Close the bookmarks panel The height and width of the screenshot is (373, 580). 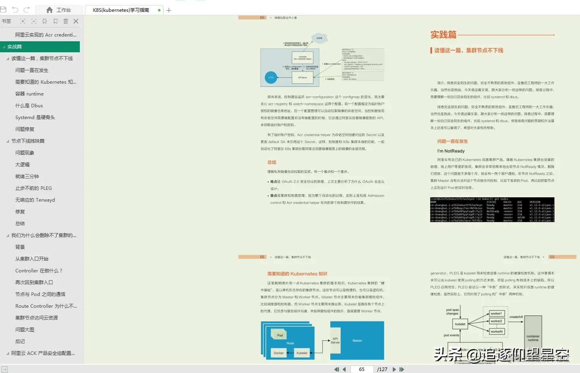pos(76,21)
